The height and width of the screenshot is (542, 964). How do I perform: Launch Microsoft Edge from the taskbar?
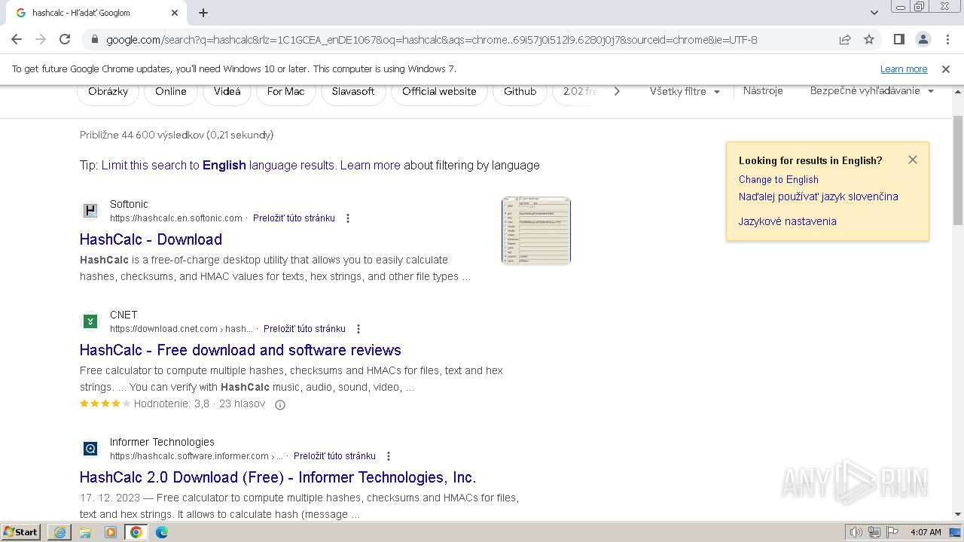click(x=162, y=532)
